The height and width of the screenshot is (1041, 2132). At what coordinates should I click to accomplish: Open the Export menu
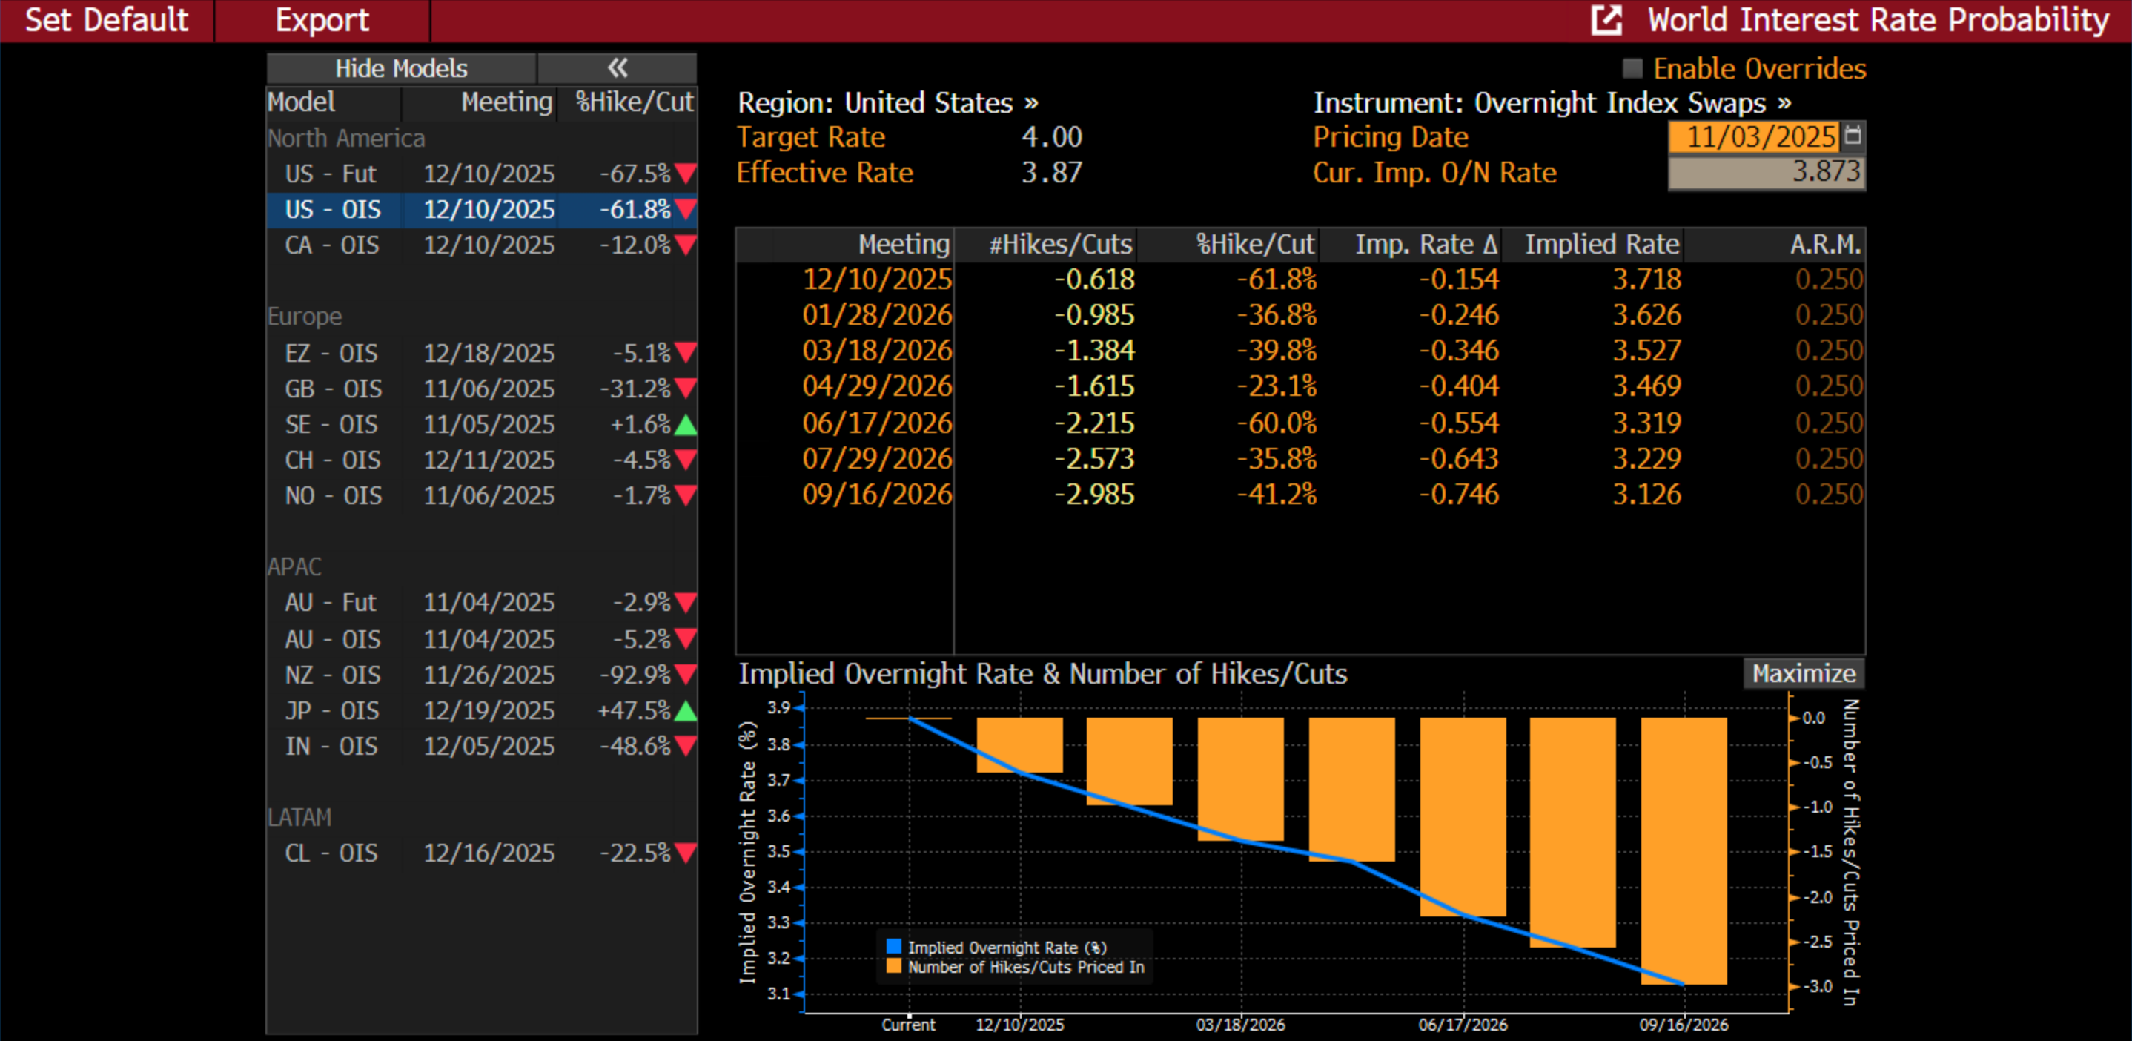tap(322, 20)
